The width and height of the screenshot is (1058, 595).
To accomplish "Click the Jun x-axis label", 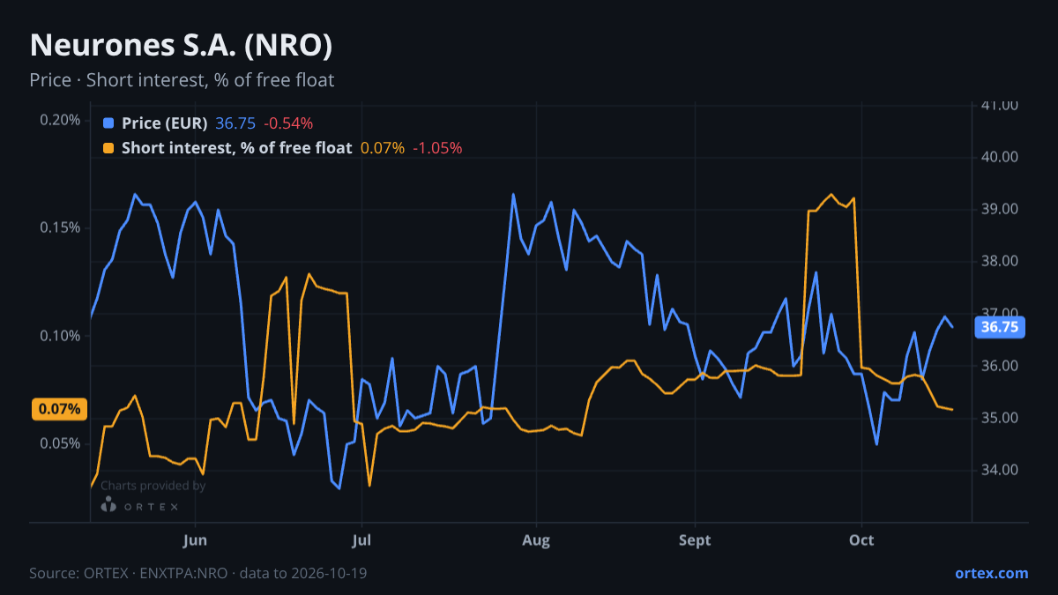I will point(195,540).
